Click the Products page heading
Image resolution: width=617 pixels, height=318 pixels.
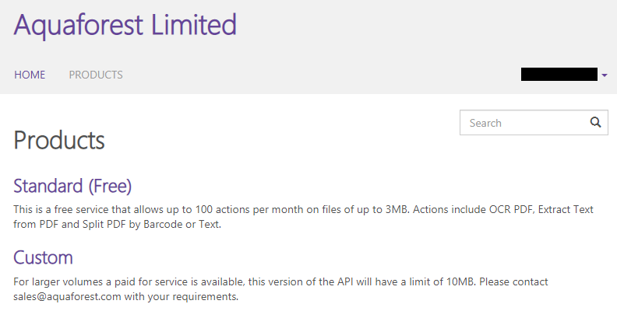pyautogui.click(x=59, y=140)
